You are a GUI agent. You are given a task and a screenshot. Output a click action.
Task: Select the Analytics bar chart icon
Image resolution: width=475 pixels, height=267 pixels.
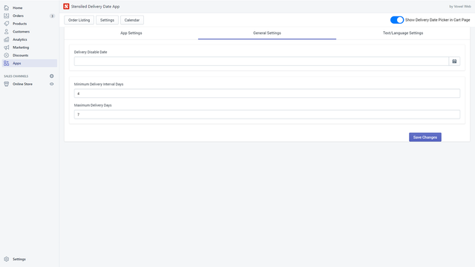pyautogui.click(x=7, y=39)
